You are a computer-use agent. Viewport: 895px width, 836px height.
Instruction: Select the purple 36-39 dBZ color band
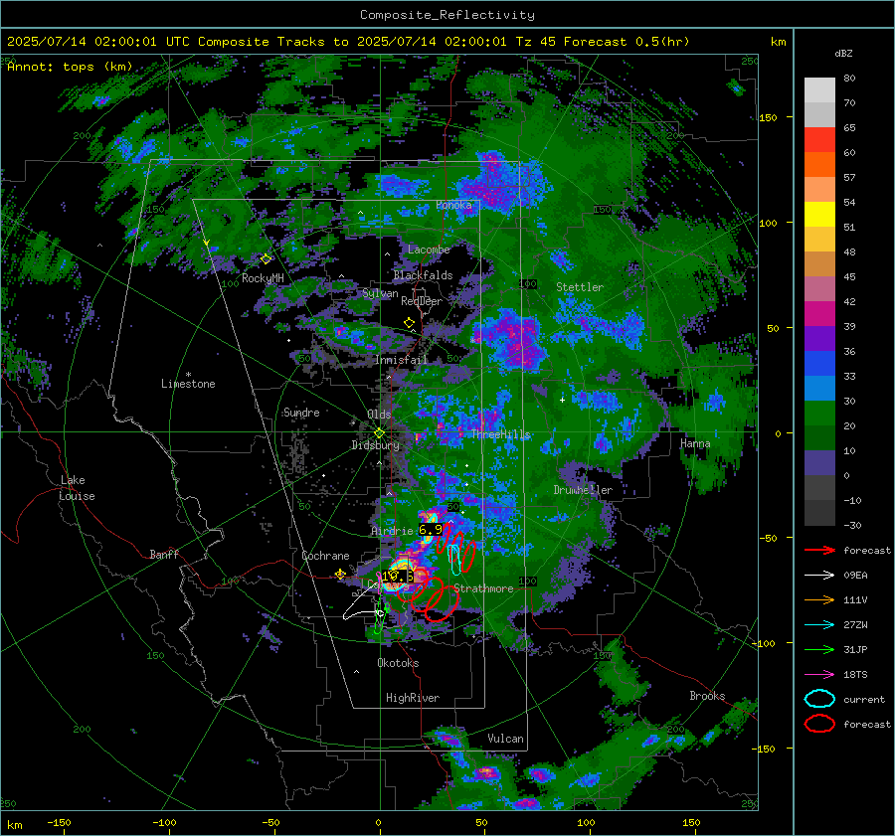(819, 338)
